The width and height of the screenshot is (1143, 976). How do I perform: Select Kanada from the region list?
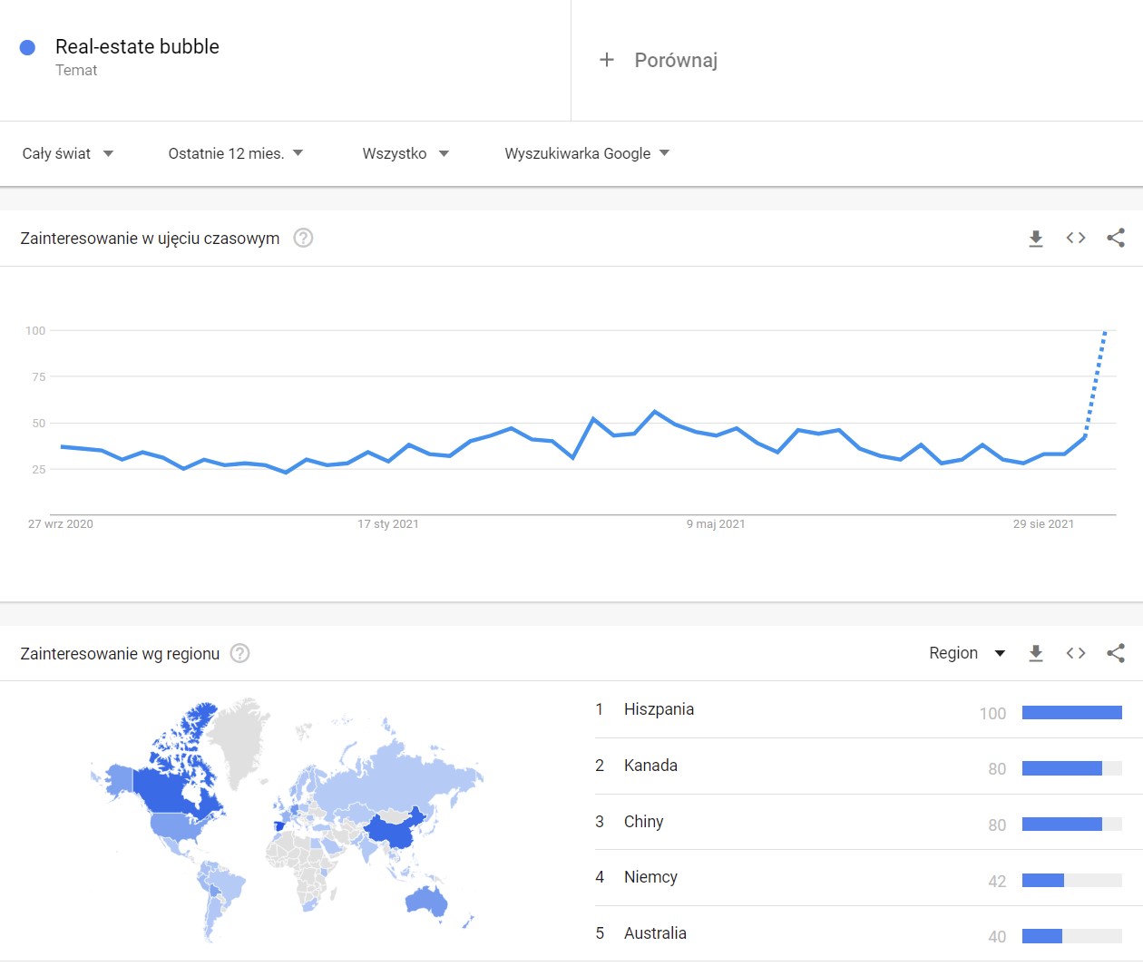[650, 766]
